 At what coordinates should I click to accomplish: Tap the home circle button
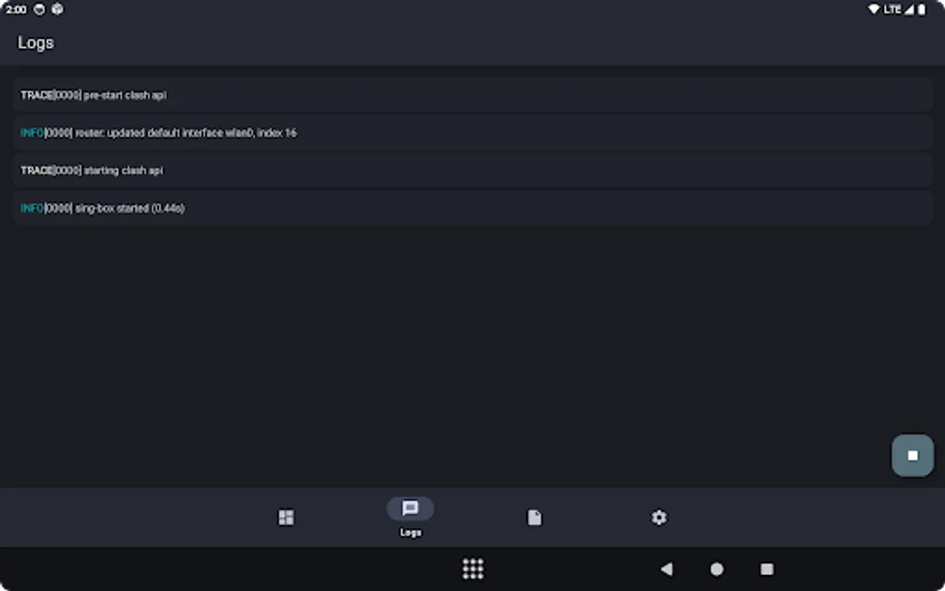click(715, 569)
